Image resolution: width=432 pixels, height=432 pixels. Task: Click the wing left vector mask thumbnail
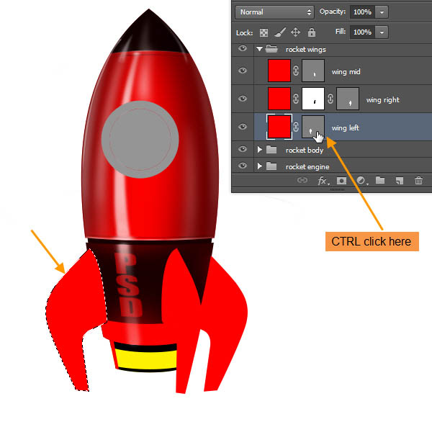[x=313, y=127]
